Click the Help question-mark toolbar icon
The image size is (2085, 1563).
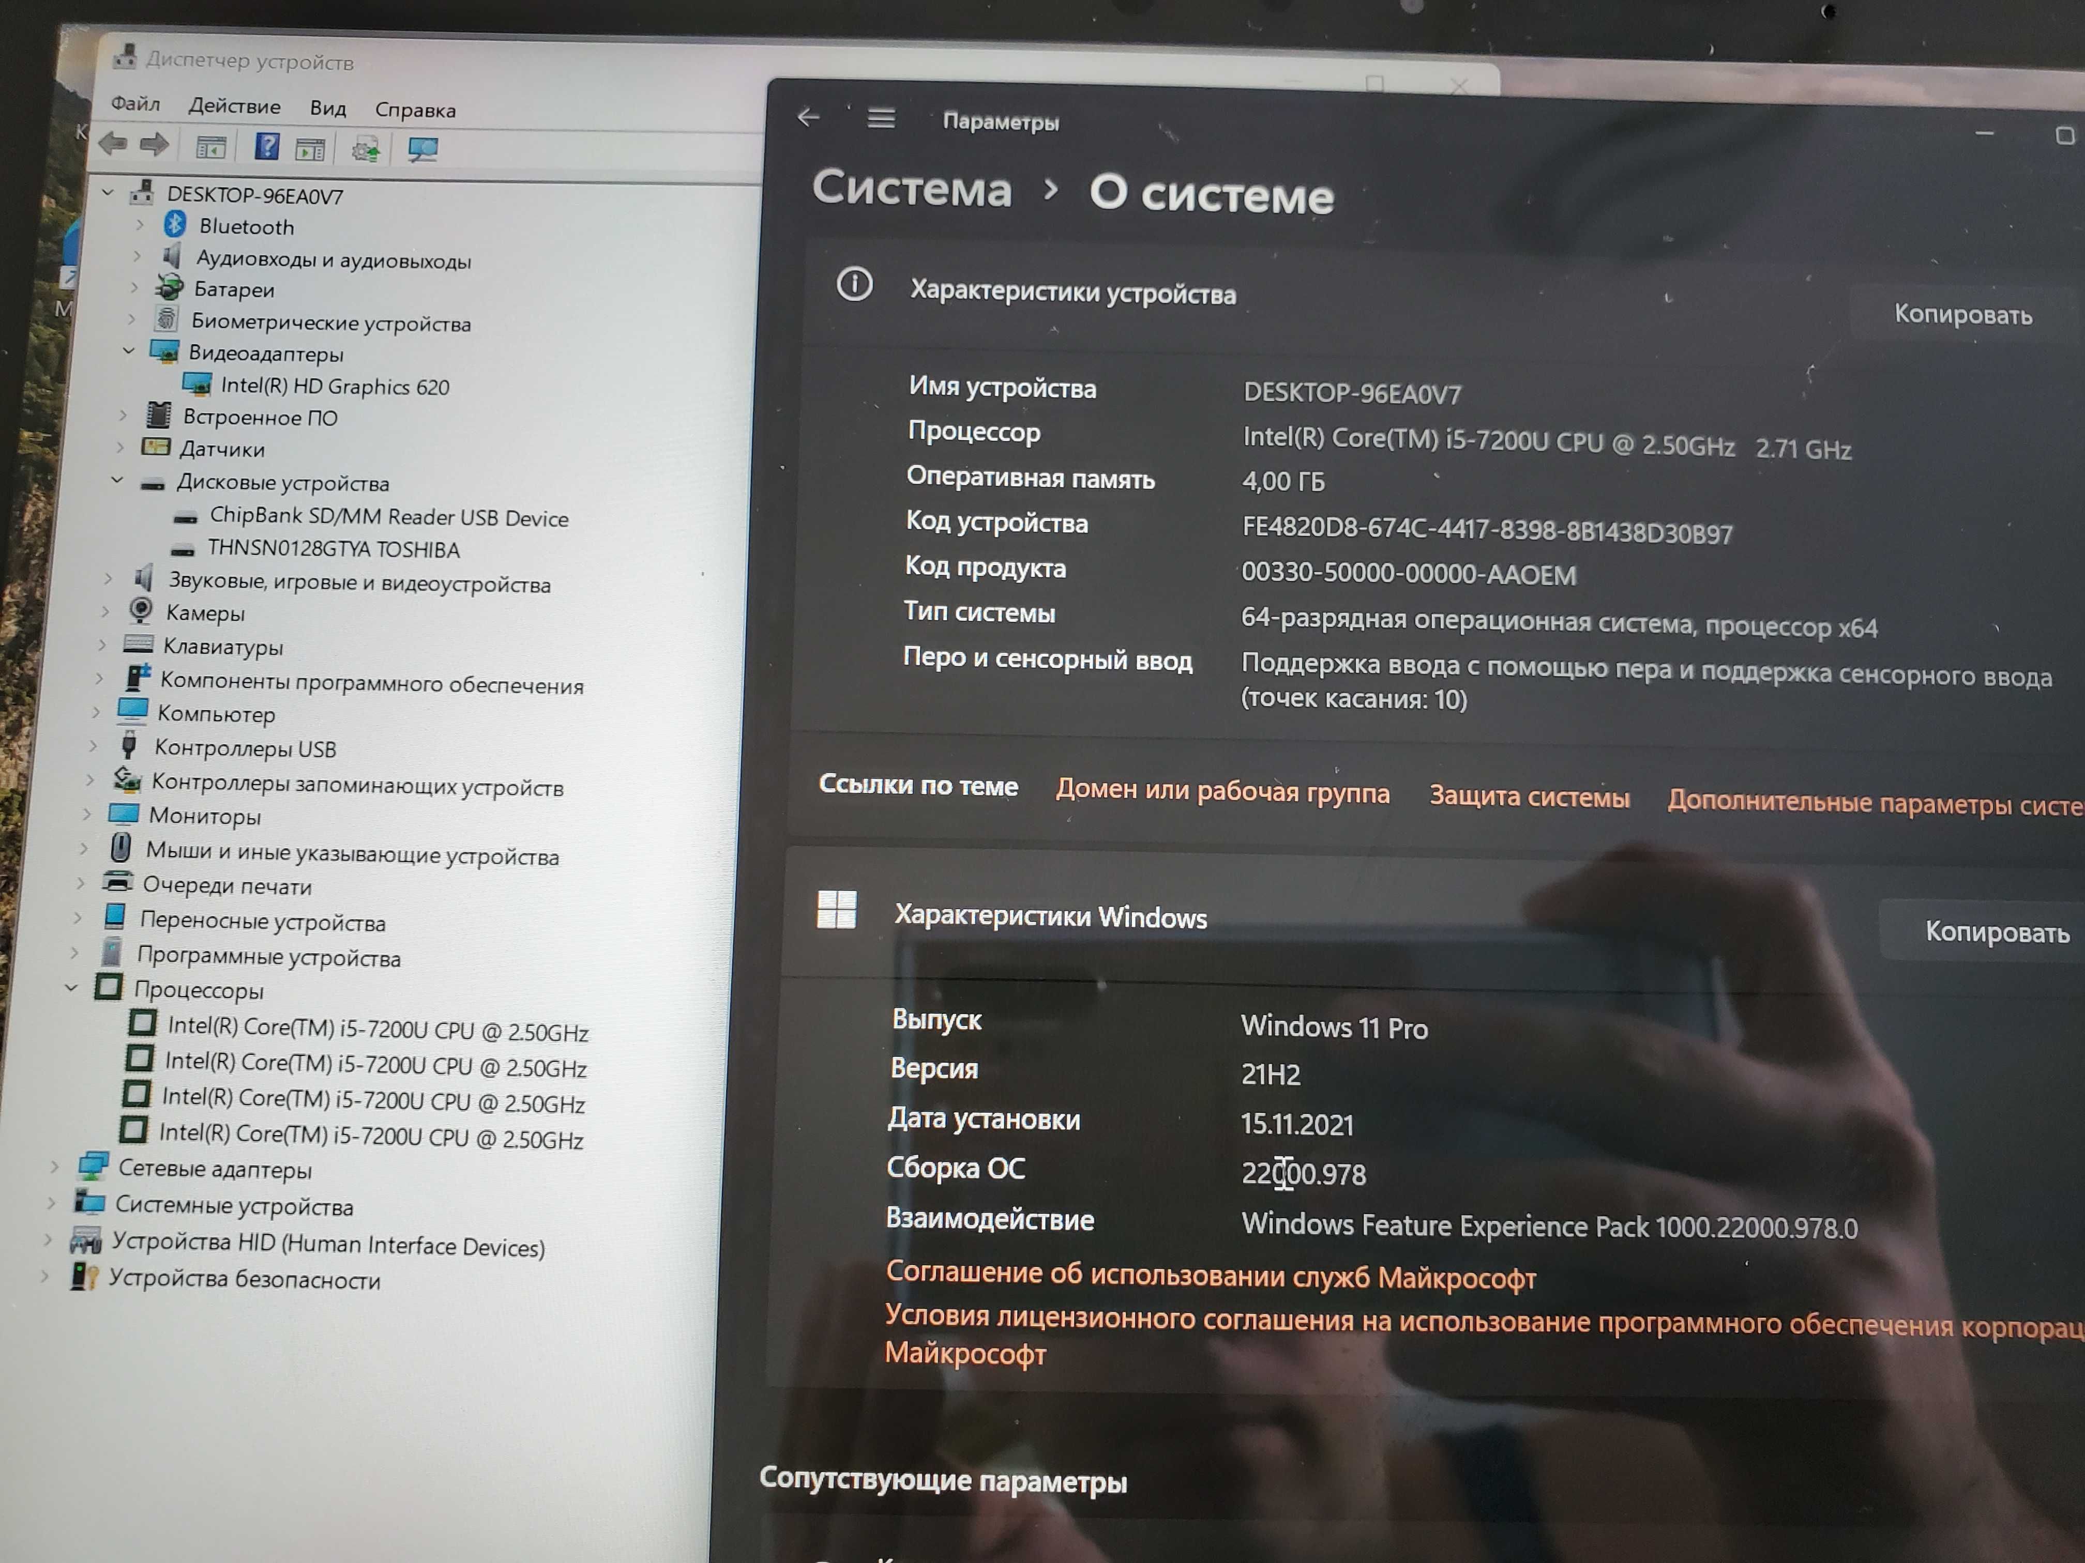[x=267, y=146]
